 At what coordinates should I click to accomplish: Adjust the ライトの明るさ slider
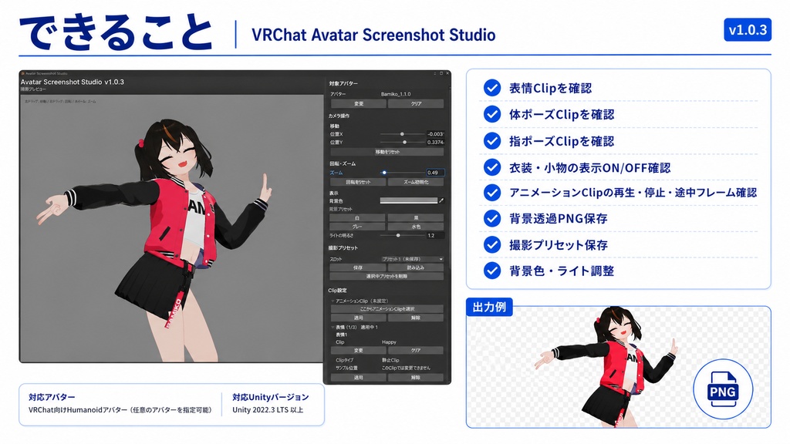coord(402,235)
